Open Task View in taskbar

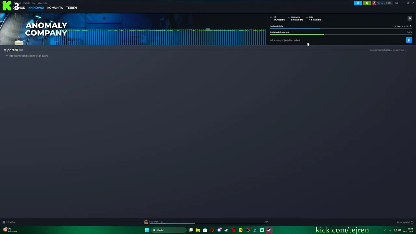point(191,230)
